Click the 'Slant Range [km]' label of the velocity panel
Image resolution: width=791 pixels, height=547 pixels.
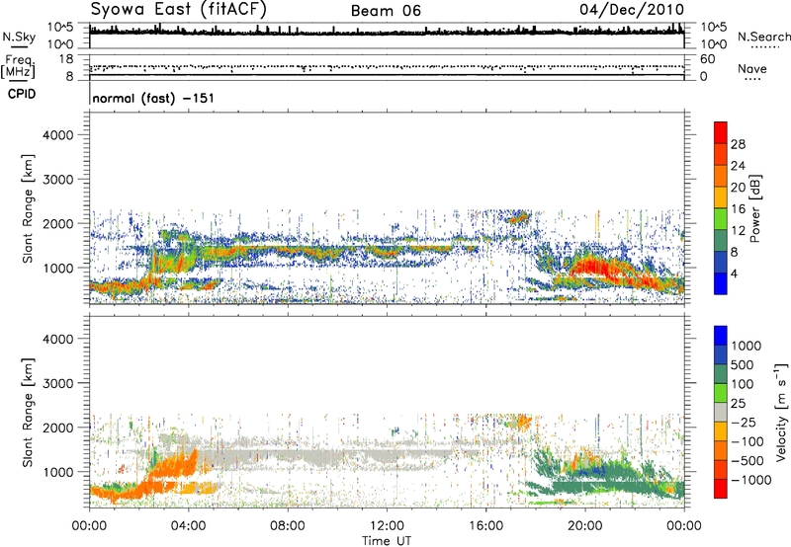(x=28, y=413)
